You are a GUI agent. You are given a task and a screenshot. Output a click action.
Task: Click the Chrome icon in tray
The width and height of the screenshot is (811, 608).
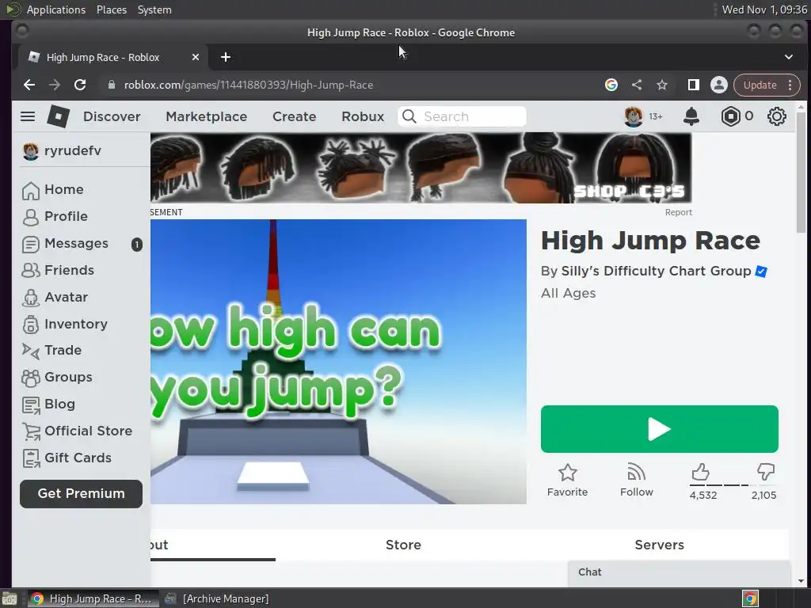pos(750,598)
